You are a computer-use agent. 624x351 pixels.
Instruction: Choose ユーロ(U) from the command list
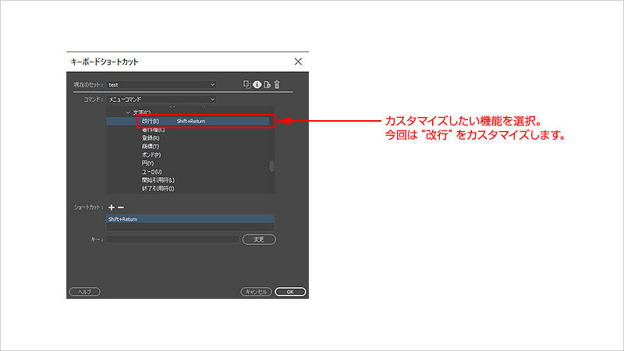click(x=153, y=172)
